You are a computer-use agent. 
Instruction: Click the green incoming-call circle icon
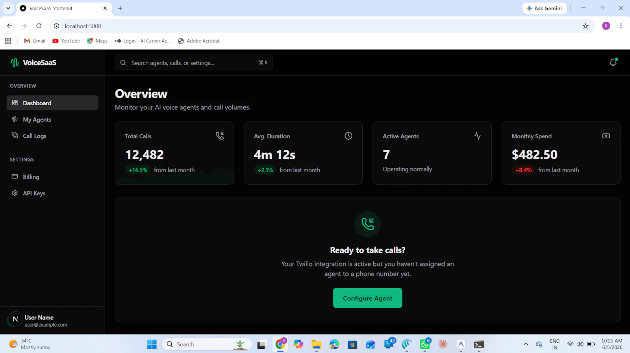click(x=368, y=224)
